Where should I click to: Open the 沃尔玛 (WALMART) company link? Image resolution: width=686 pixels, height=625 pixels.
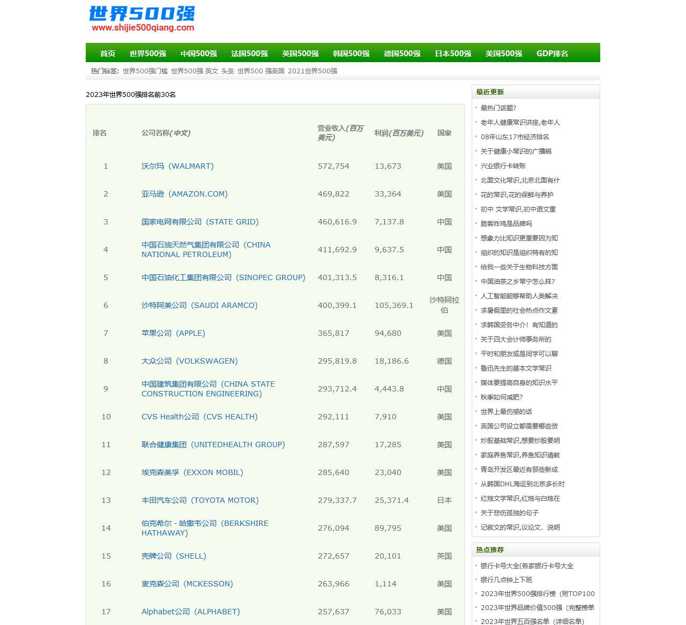177,166
